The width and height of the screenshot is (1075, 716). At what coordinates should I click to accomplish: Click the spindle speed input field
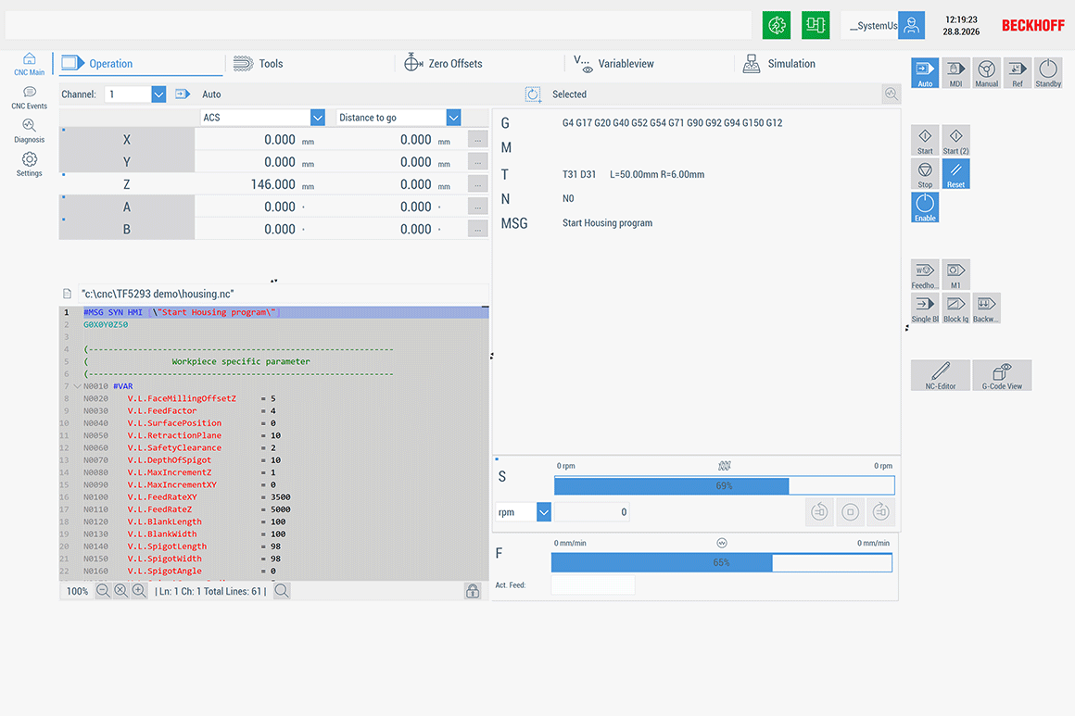(591, 512)
